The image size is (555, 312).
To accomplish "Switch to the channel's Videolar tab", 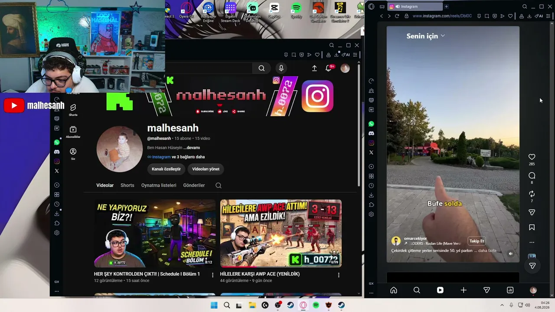I will click(x=105, y=185).
